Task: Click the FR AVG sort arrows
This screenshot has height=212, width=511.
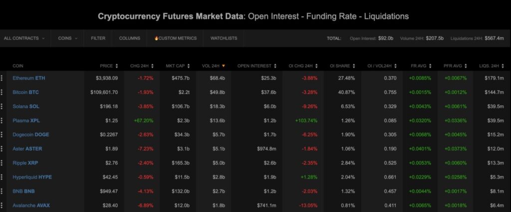Action: tap(431, 66)
